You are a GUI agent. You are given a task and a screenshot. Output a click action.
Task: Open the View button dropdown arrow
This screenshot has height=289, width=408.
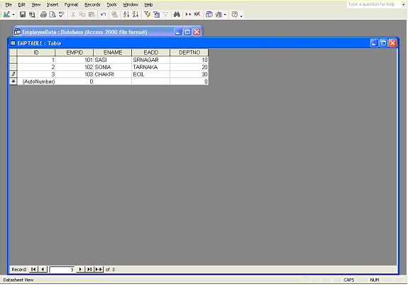pyautogui.click(x=13, y=15)
